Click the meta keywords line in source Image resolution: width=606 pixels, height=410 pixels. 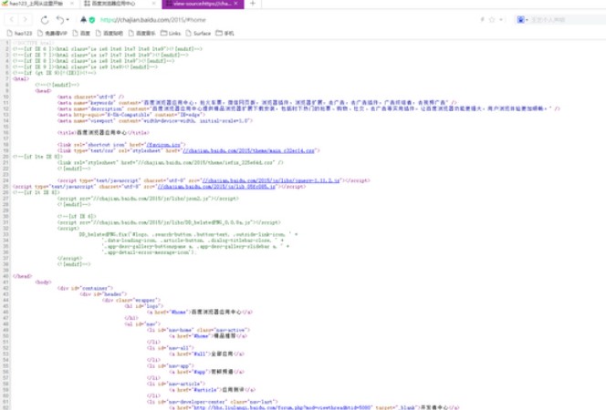tap(257, 103)
